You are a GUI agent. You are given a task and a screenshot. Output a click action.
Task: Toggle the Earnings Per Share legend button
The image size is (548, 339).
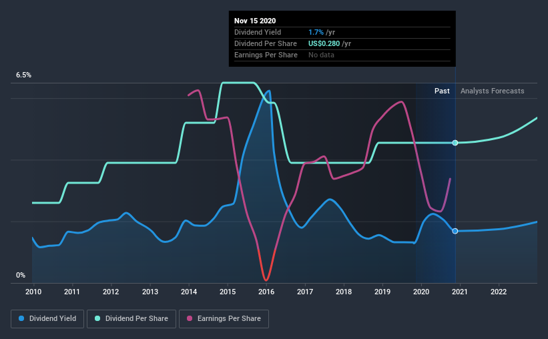coord(224,319)
